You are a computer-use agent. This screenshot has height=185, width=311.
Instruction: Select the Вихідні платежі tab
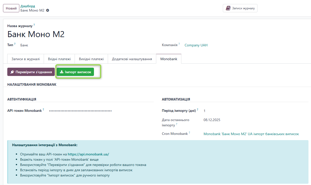(x=91, y=59)
